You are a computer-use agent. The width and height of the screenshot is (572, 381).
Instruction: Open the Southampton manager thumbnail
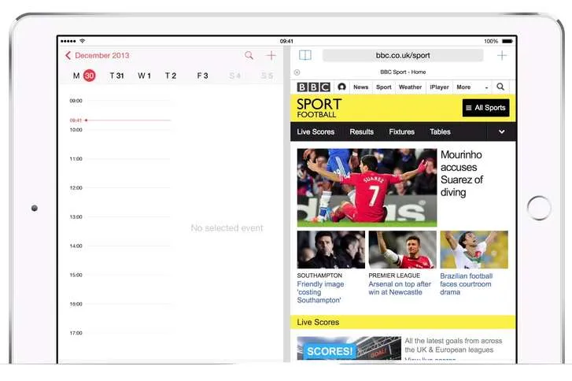(x=331, y=250)
